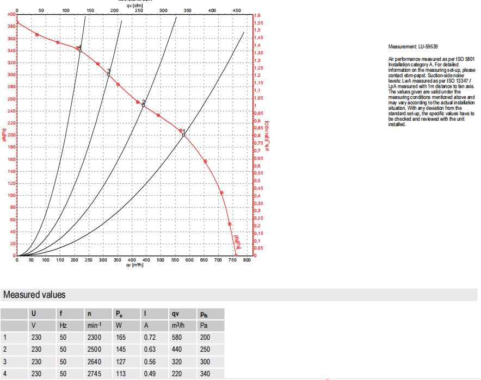Click the 0.49 current value in row 4
This screenshot has width=481, height=380.
coord(150,373)
